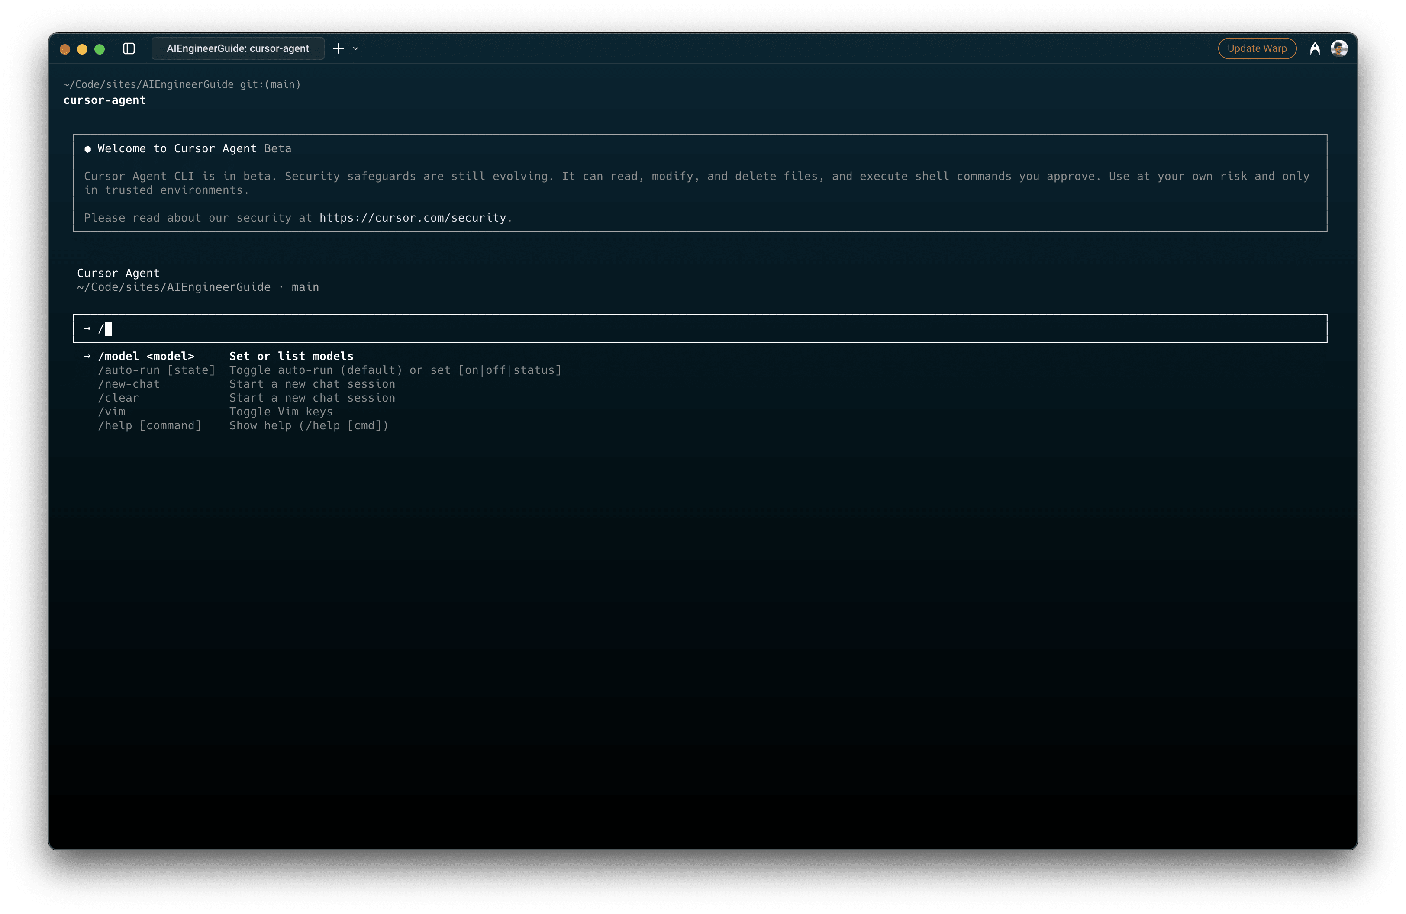Click 'Toggle Vim keys' description text

click(x=281, y=412)
